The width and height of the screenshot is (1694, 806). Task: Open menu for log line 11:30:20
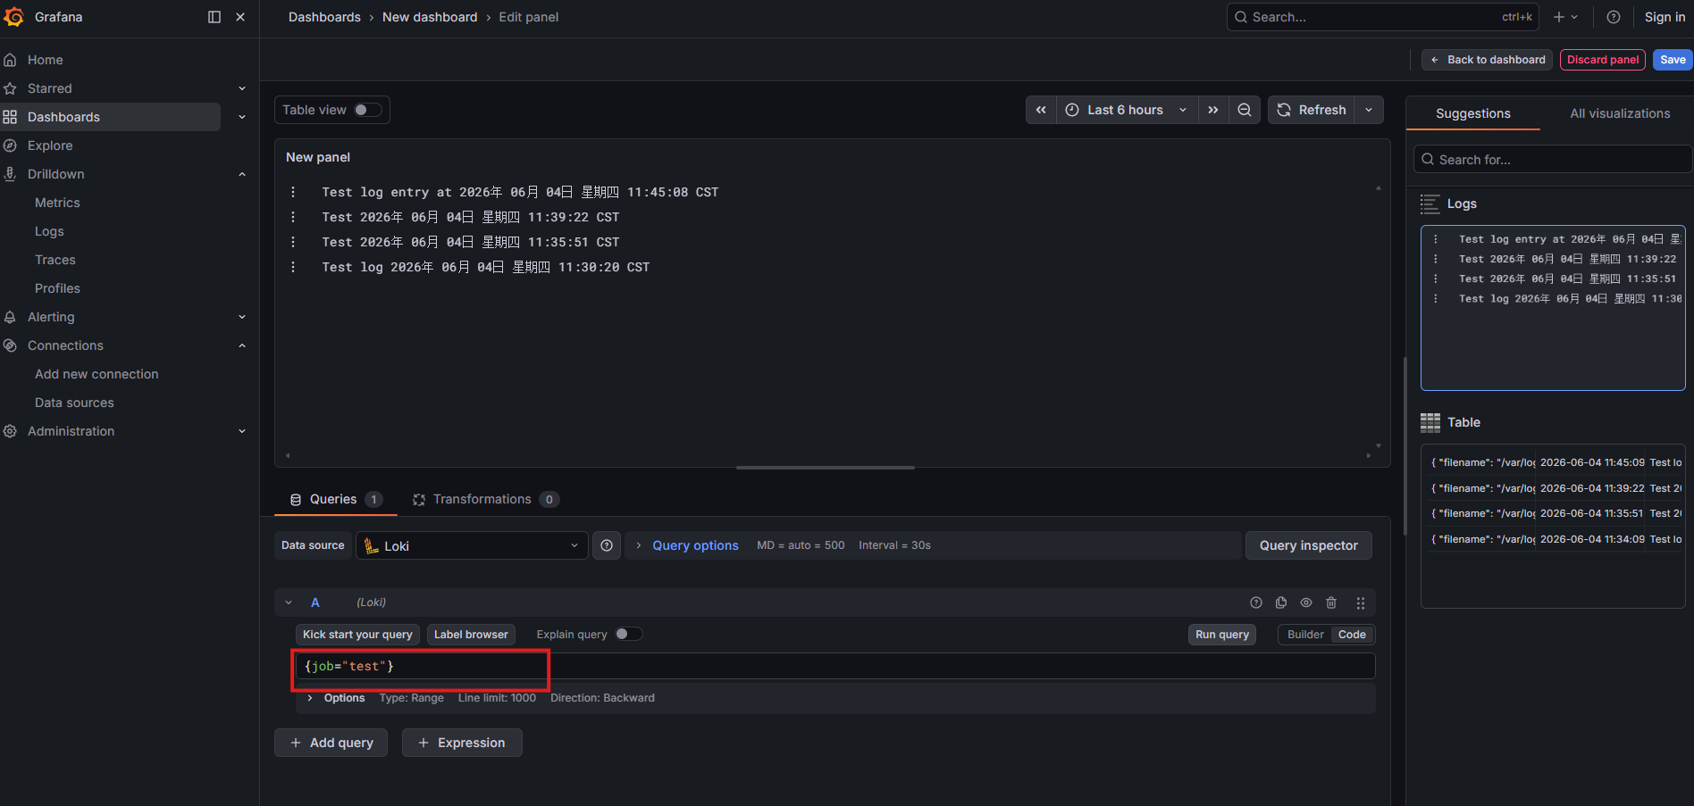(x=293, y=267)
